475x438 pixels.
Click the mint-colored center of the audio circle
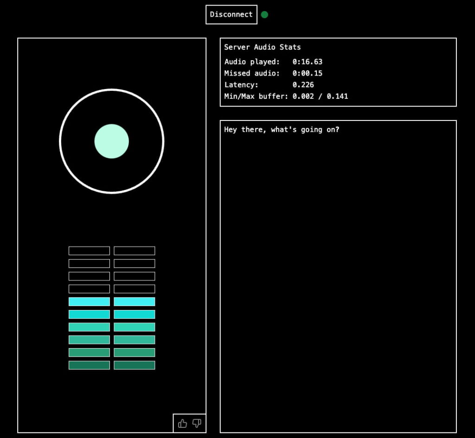[x=111, y=141]
